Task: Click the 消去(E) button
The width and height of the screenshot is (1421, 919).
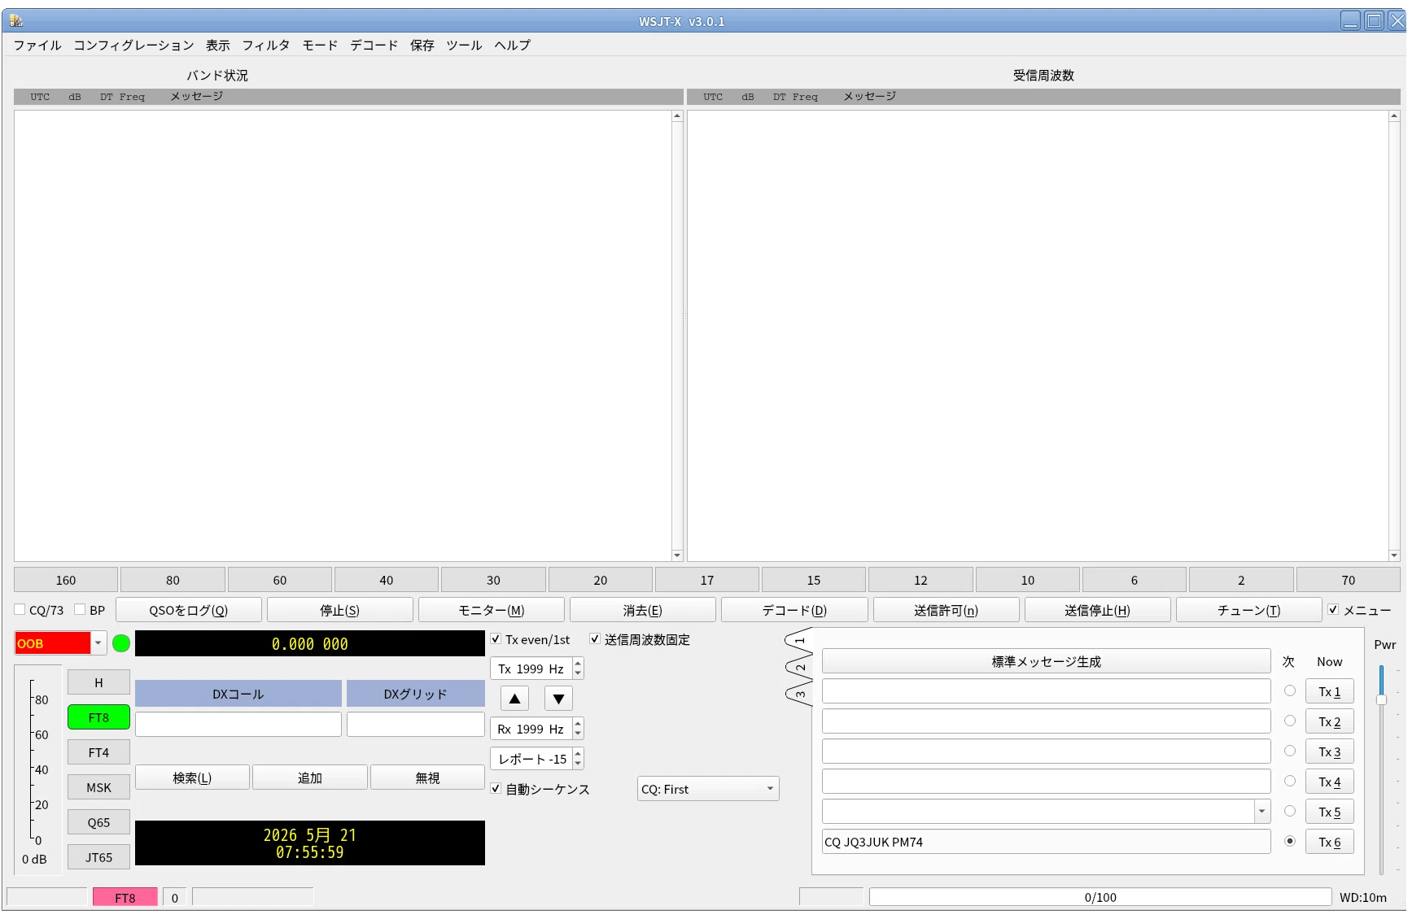Action: (x=643, y=610)
